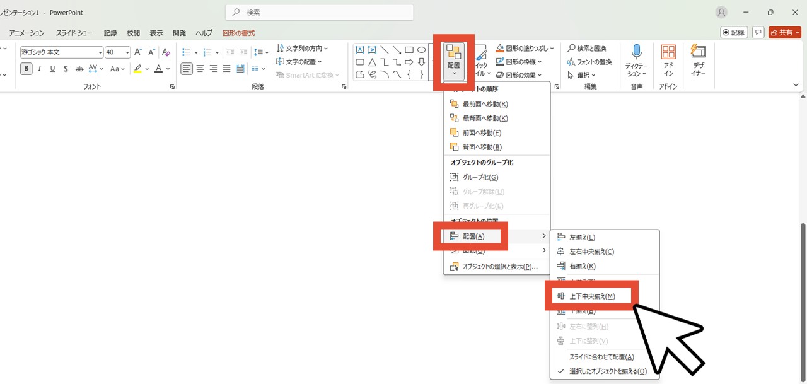The image size is (807, 384).
Task: Toggle italic text formatting
Action: point(39,69)
